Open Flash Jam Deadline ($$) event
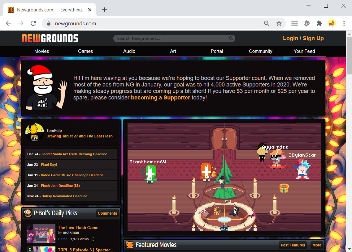Screen dimensions: 352x252 tap(60, 186)
